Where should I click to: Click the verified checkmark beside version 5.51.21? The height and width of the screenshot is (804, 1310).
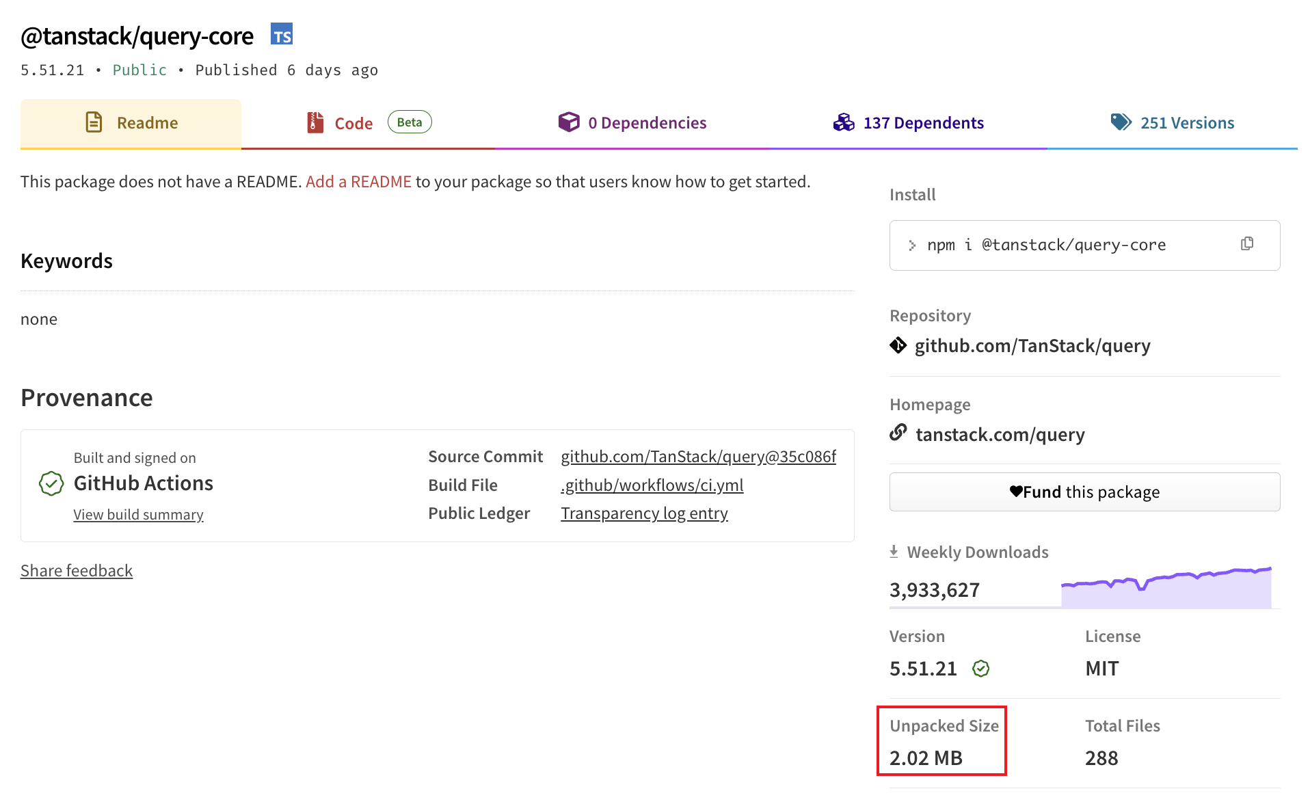click(980, 669)
